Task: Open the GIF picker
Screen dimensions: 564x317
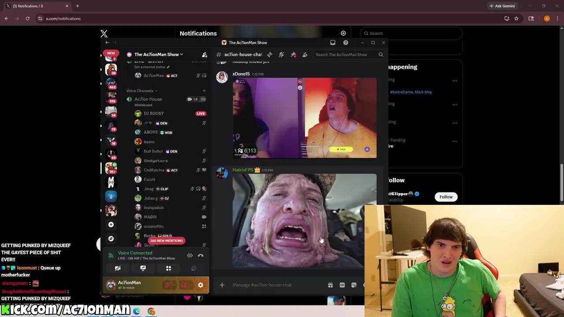Action: [x=342, y=285]
